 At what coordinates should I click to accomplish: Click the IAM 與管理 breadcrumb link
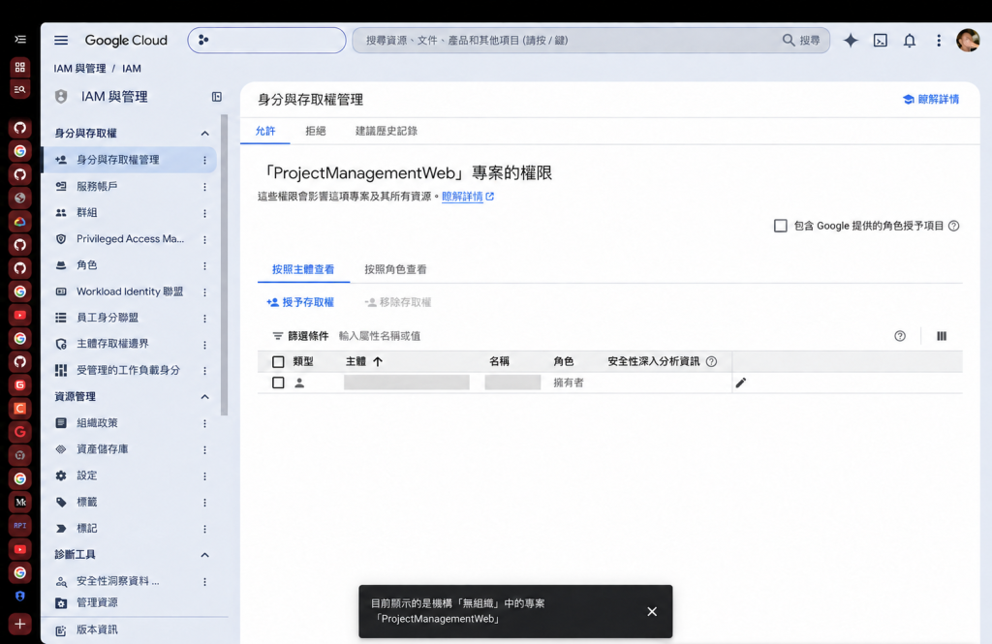click(x=79, y=69)
